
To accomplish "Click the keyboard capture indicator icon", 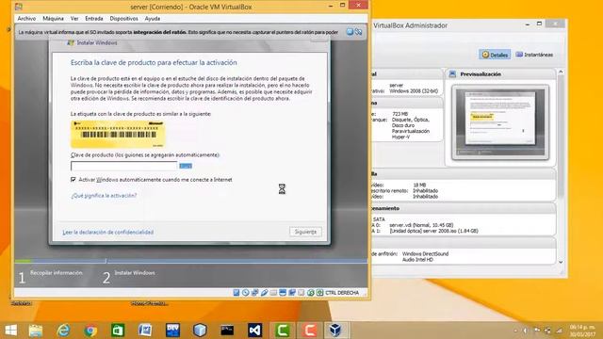I will tap(319, 293).
